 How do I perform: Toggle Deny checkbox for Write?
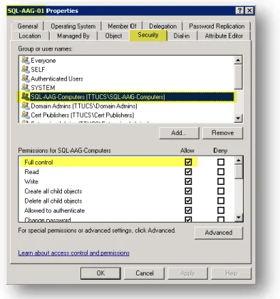pyautogui.click(x=221, y=181)
